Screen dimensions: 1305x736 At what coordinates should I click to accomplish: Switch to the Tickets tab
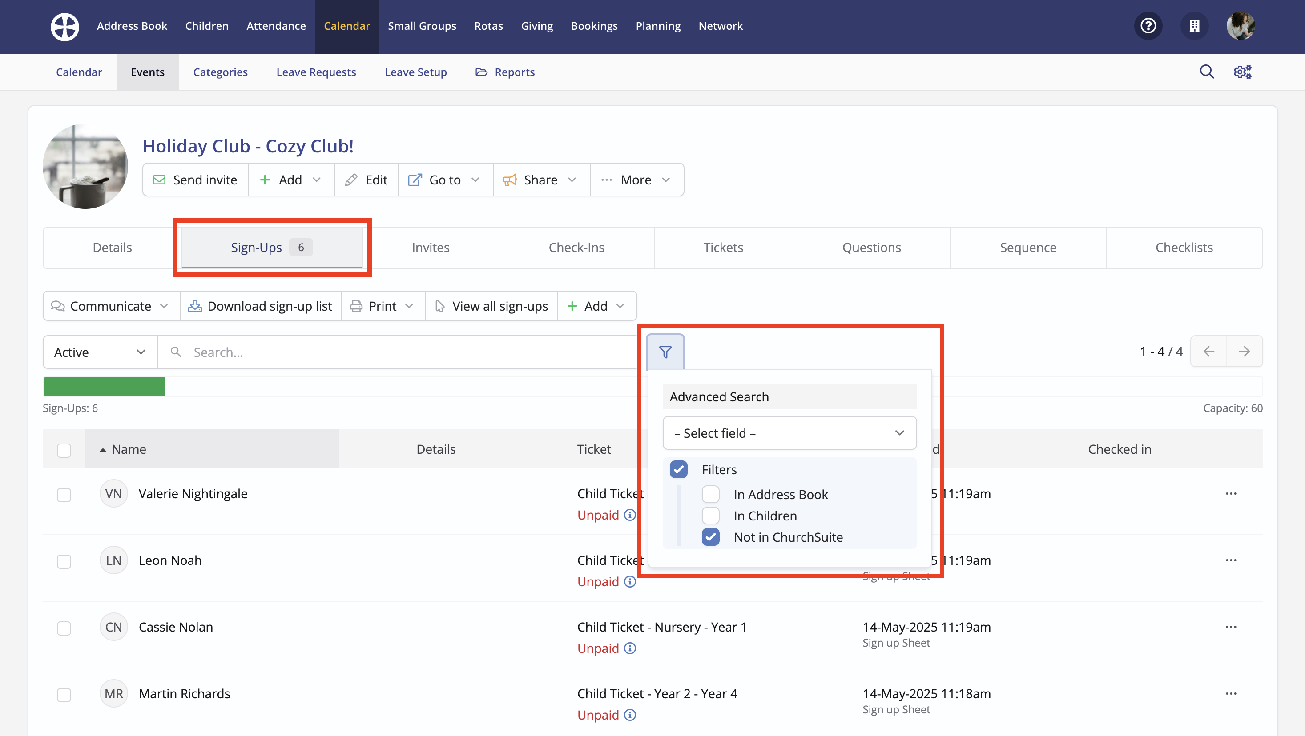[723, 248]
